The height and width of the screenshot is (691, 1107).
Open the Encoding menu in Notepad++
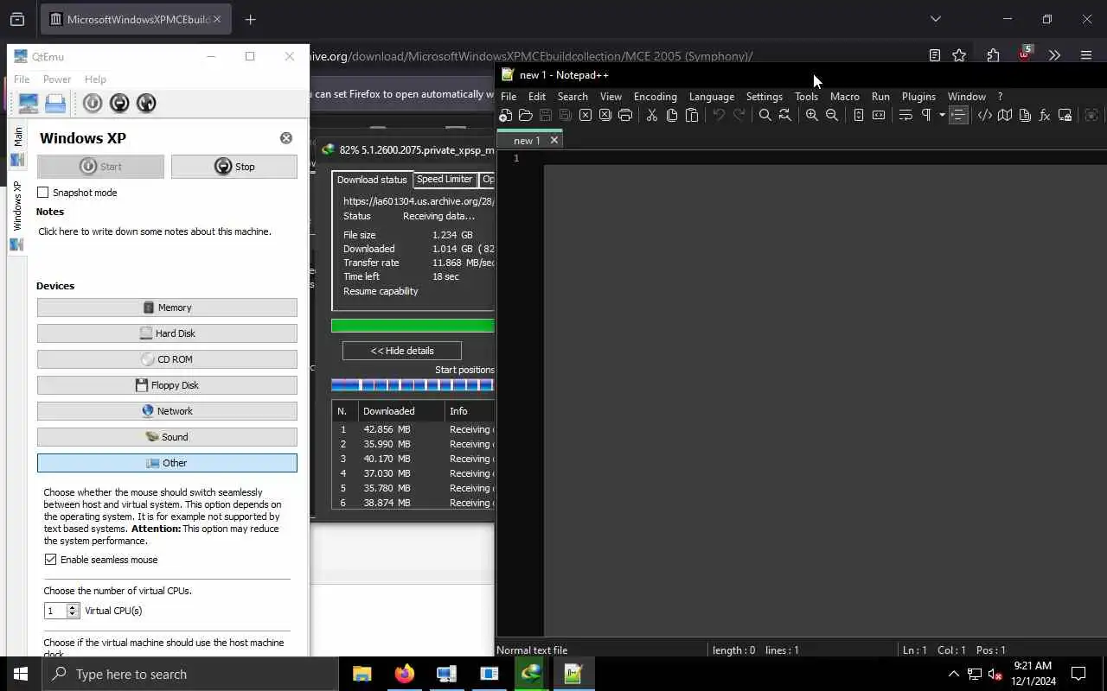(x=655, y=97)
